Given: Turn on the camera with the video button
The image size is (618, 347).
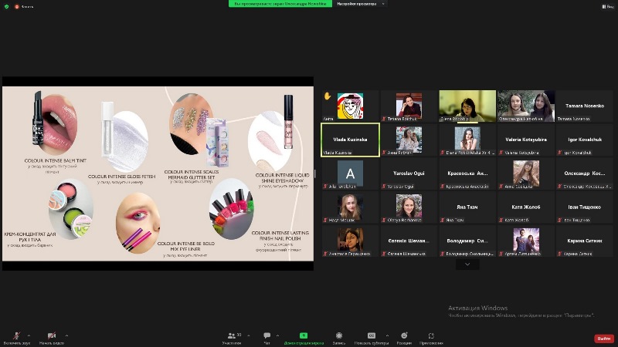Looking at the screenshot, I should click(52, 336).
